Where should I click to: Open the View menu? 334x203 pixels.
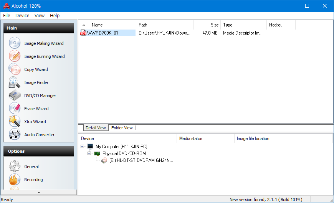pyautogui.click(x=40, y=16)
